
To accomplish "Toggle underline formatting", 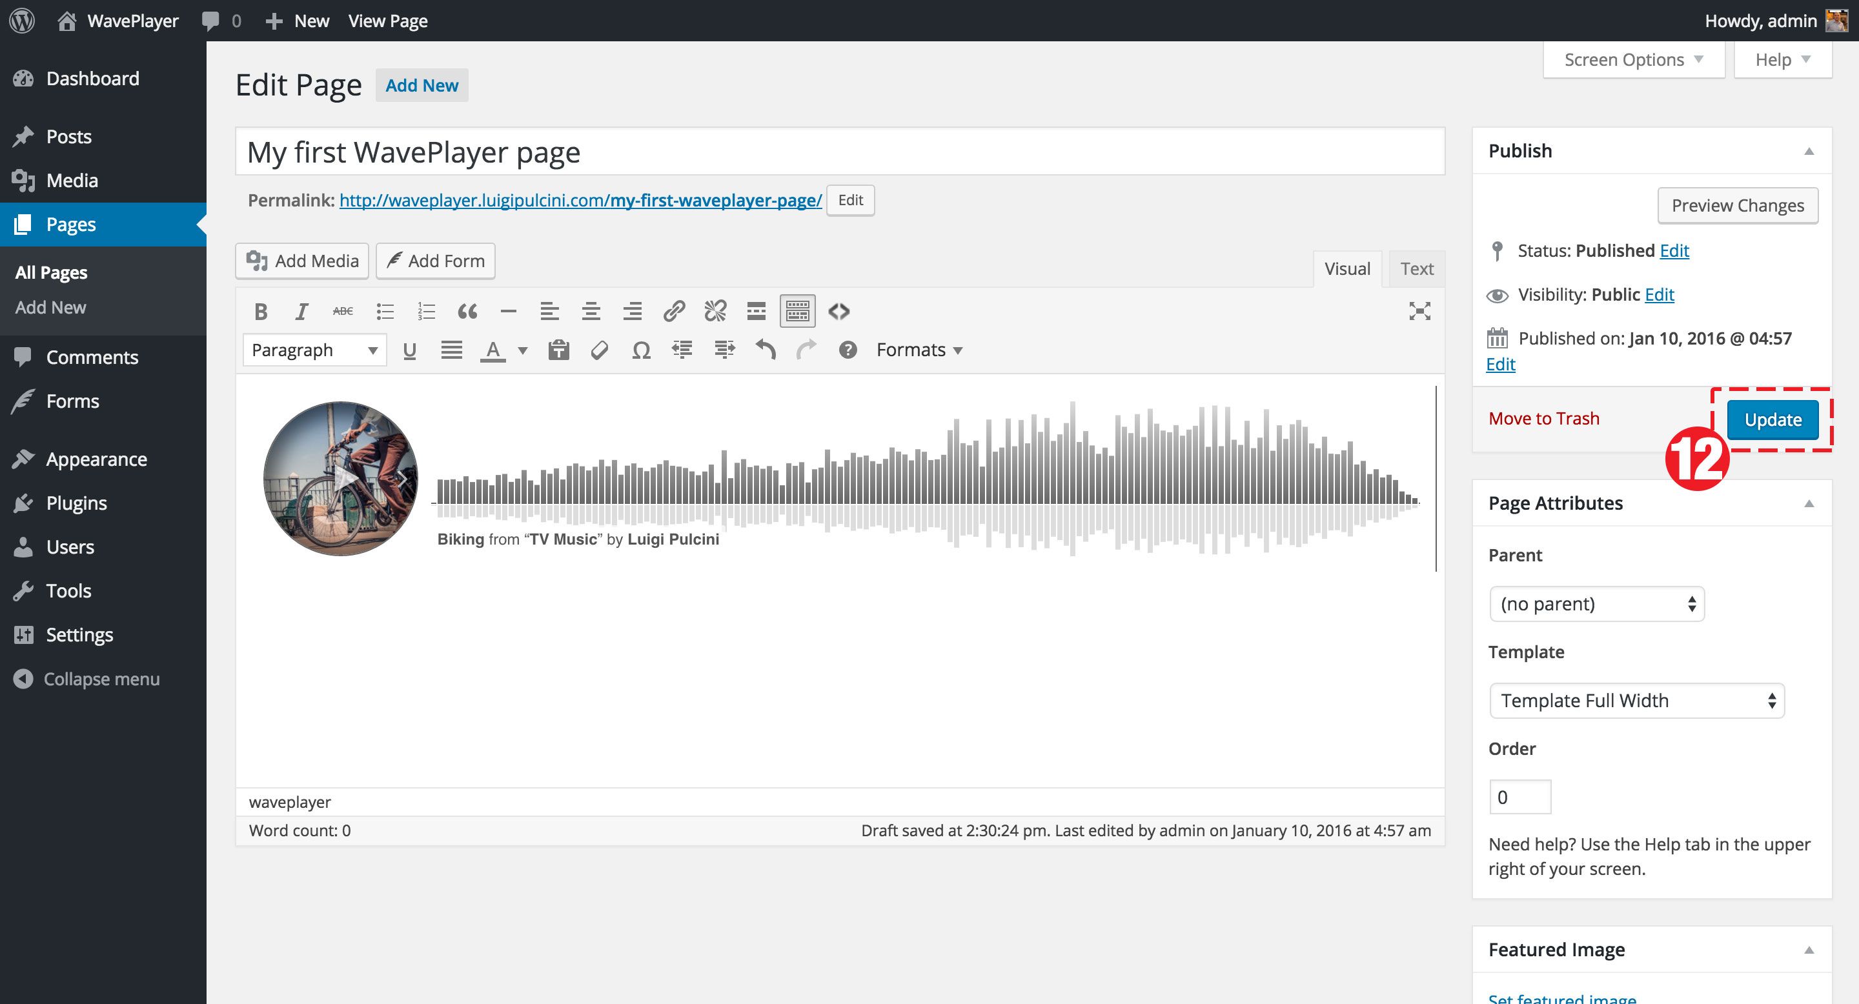I will 409,350.
